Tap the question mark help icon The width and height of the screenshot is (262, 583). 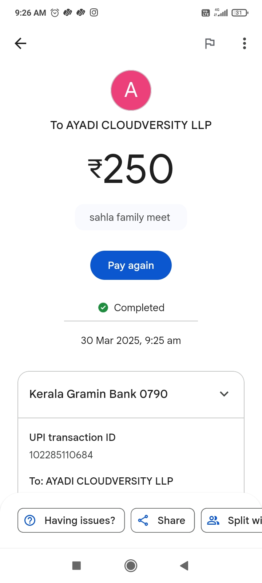point(30,520)
